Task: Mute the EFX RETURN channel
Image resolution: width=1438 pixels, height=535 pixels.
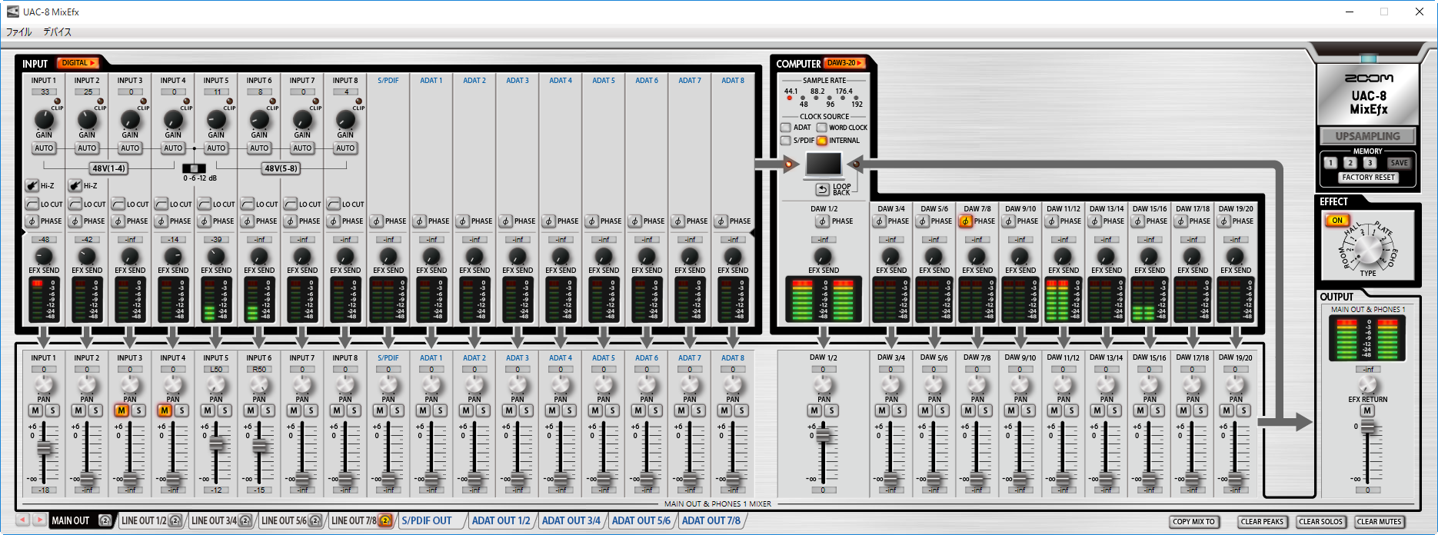Action: pyautogui.click(x=1367, y=410)
